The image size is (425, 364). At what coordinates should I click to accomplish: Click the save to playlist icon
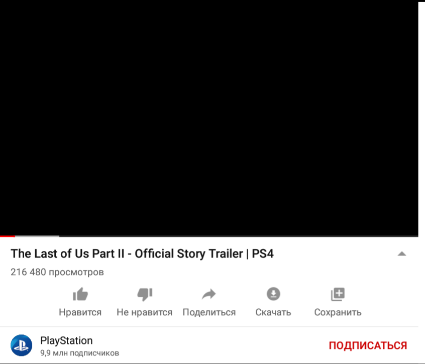[x=338, y=294]
